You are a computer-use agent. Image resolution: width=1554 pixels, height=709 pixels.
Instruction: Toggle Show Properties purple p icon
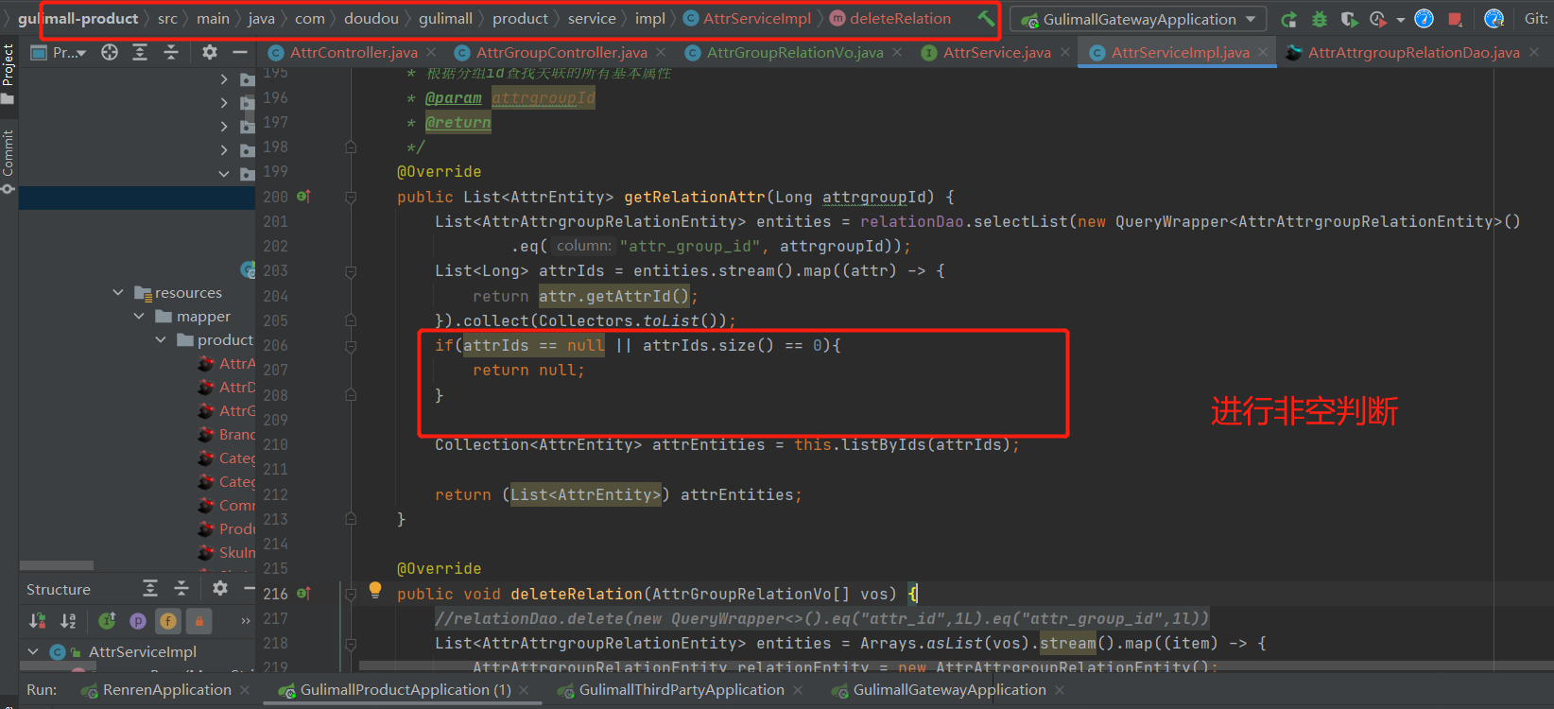[x=138, y=621]
